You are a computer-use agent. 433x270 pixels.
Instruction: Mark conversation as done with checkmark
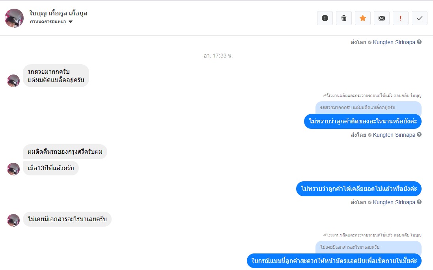(x=420, y=18)
